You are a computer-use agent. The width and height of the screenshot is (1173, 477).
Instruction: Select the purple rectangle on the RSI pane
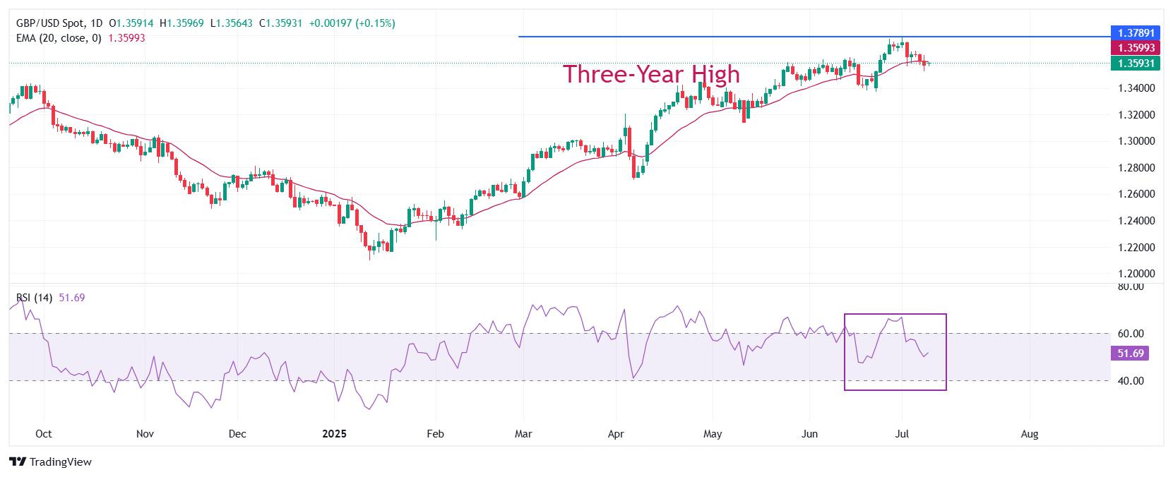pos(895,352)
